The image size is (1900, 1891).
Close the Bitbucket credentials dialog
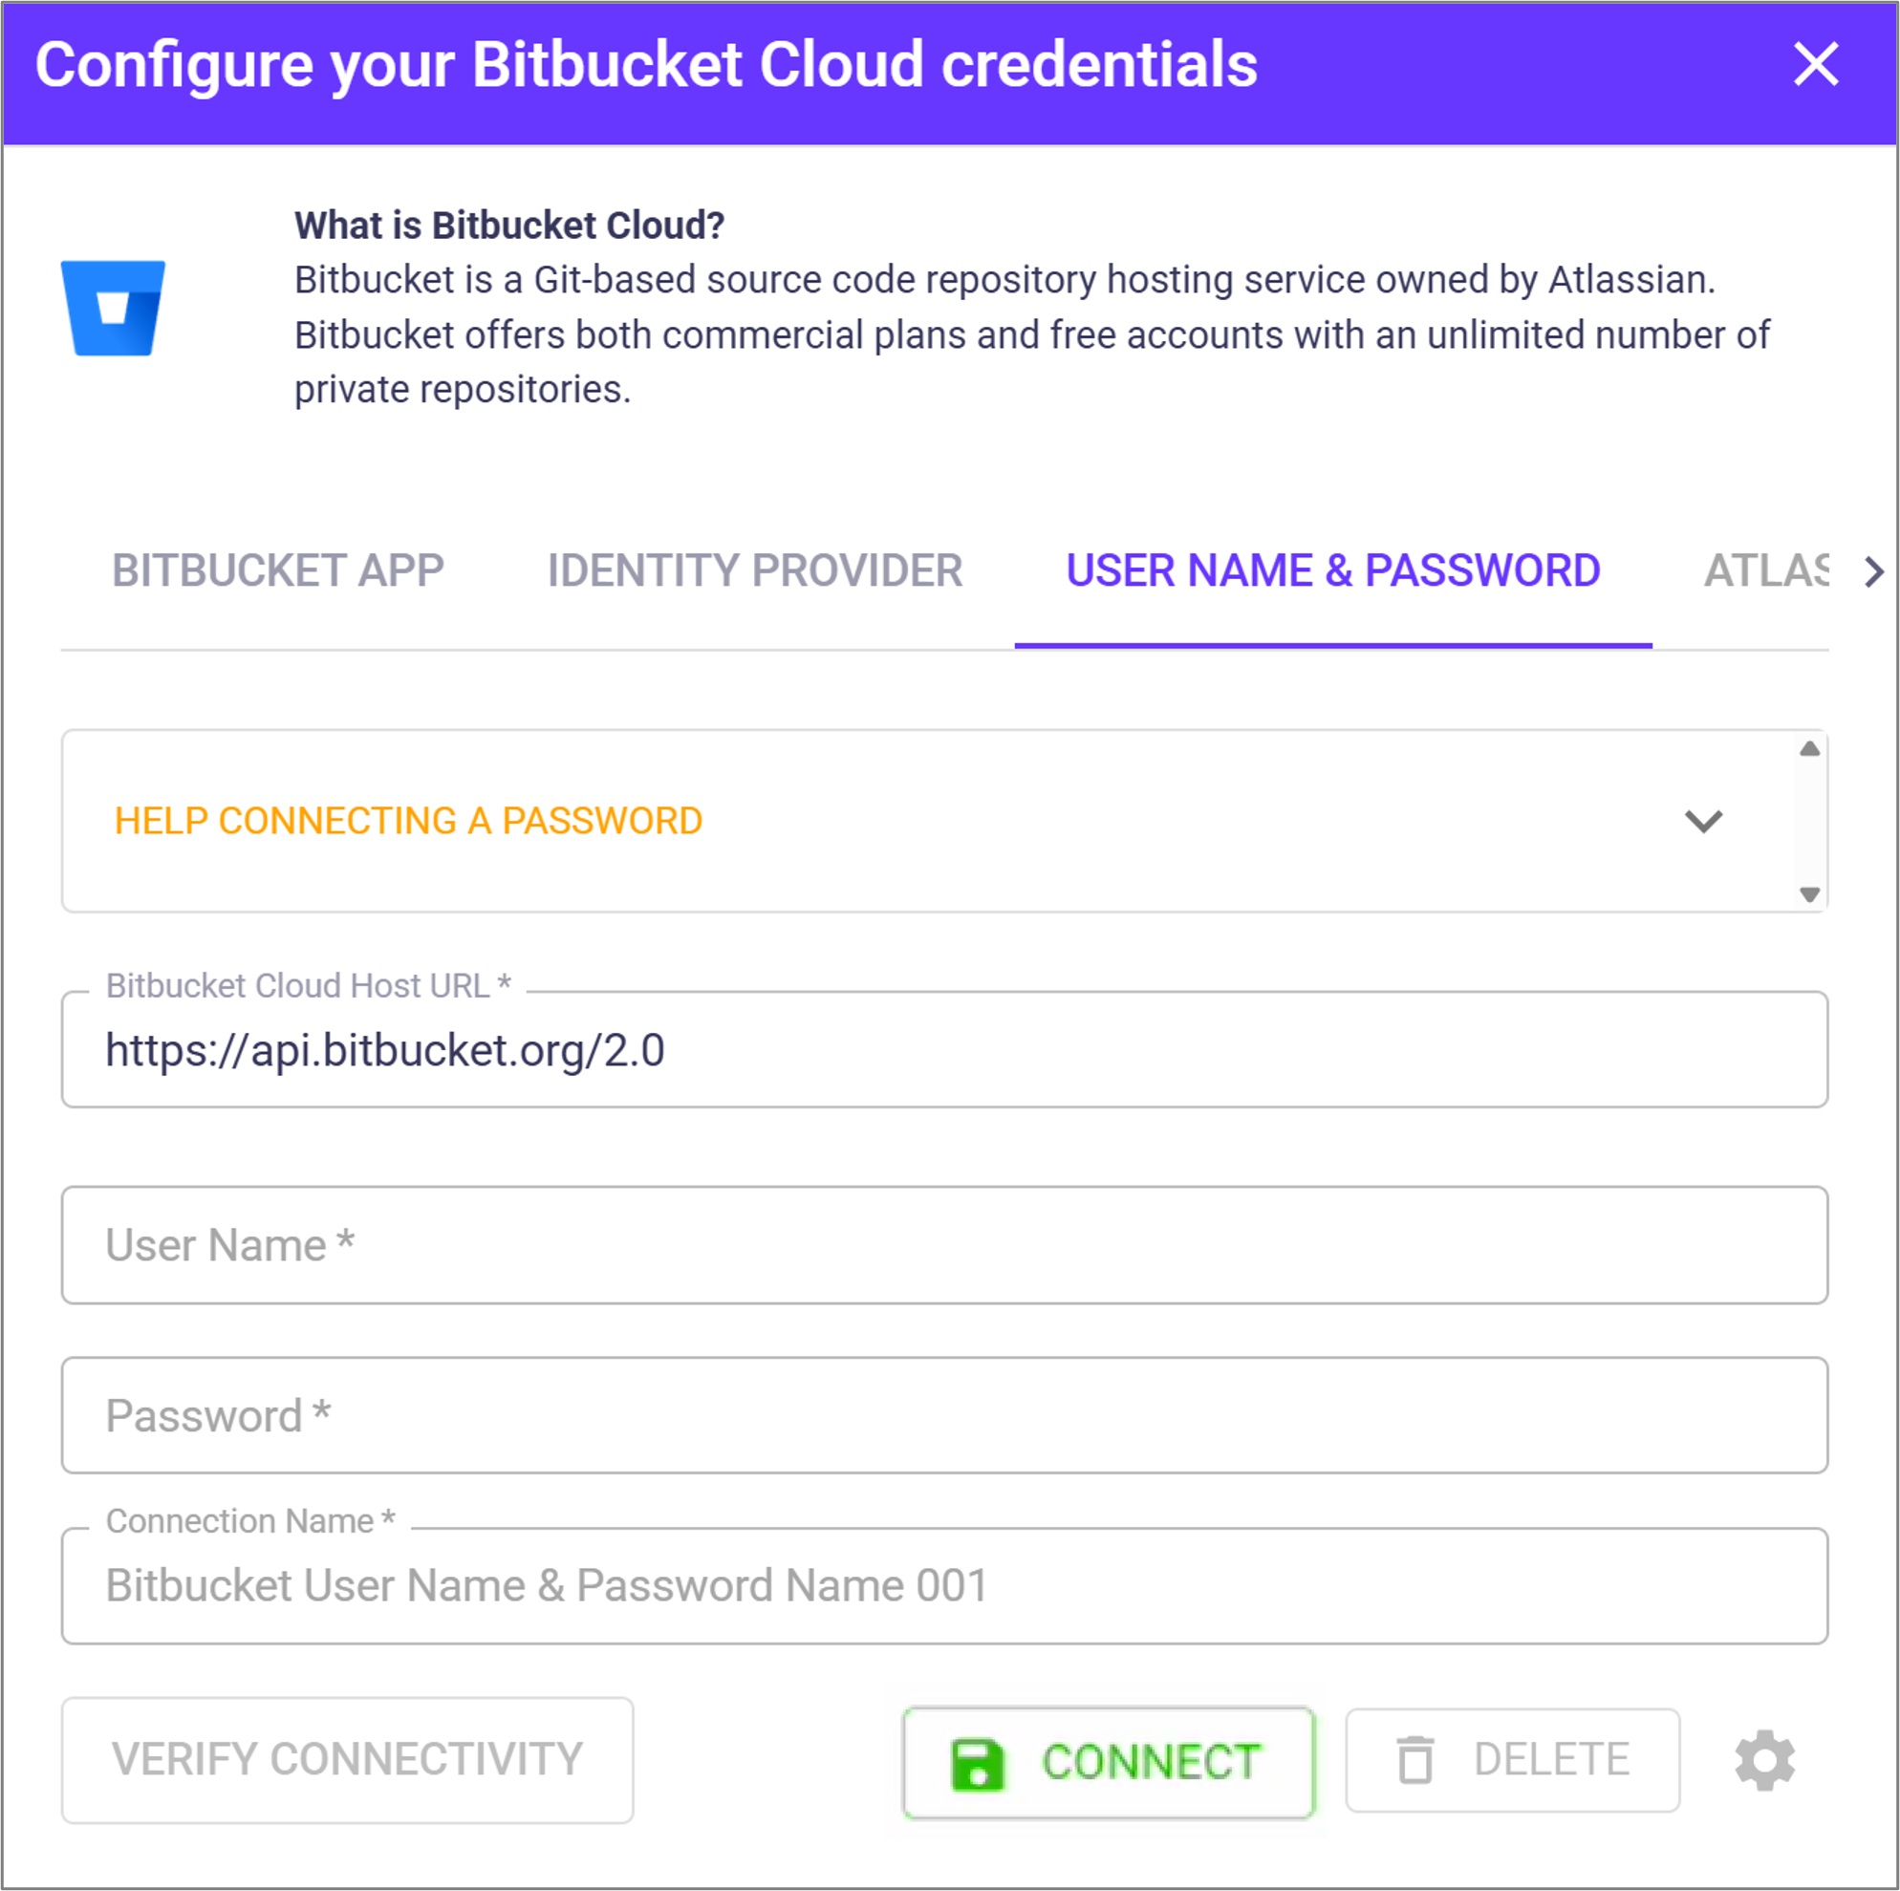(1814, 65)
